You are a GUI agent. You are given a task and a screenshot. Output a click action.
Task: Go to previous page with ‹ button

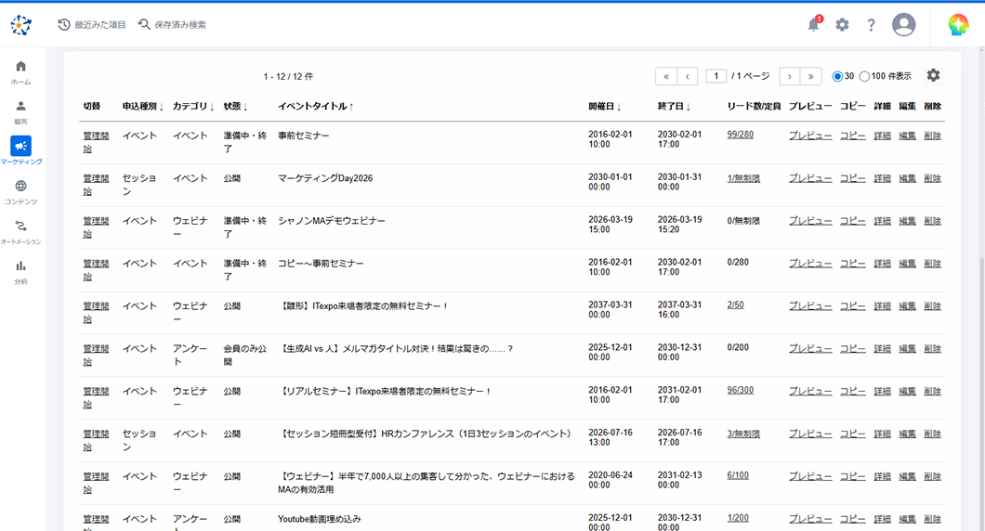point(688,76)
